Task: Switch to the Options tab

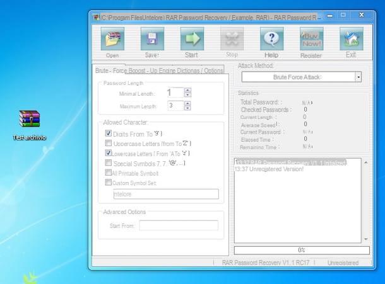Action: pos(213,71)
